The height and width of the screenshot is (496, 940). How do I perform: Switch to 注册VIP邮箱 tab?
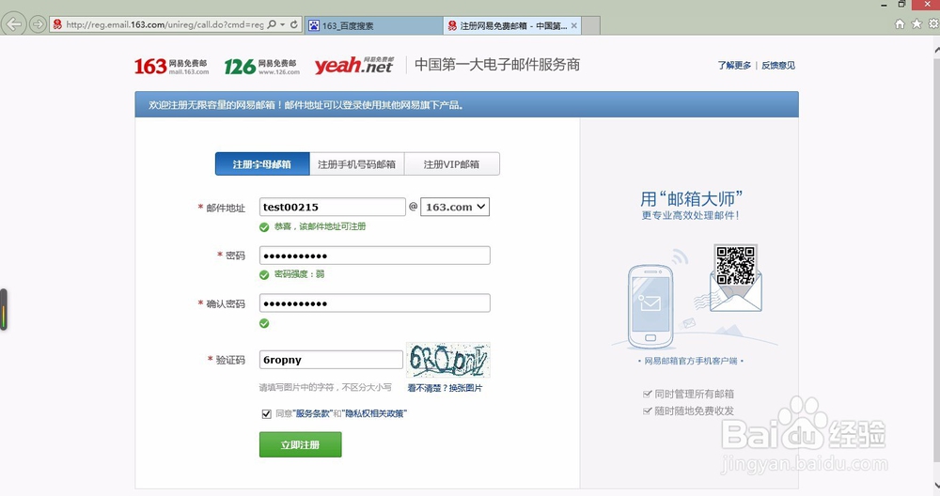(452, 164)
